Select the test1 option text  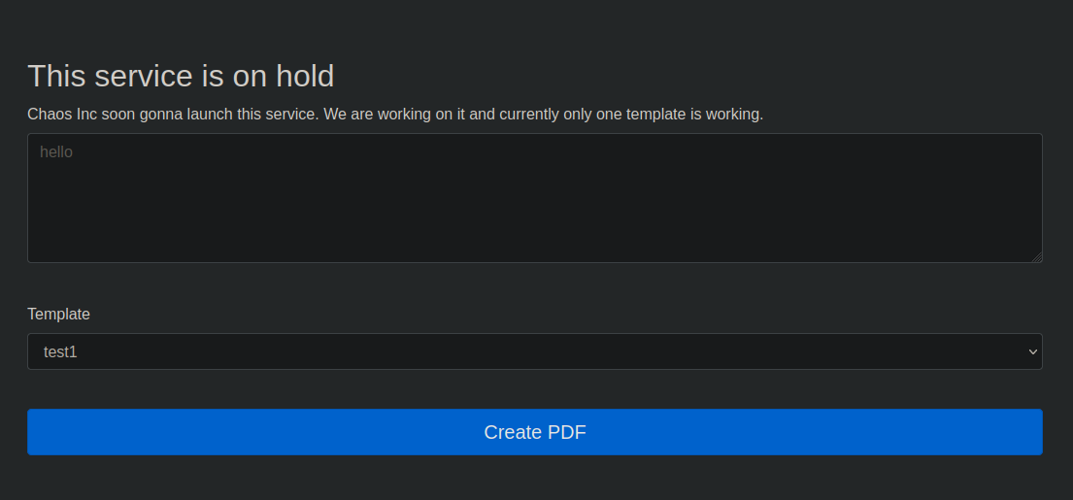tap(60, 352)
